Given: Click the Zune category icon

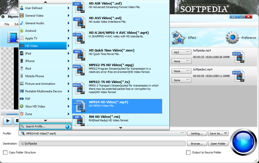Looking at the screenshot, I should [x=22, y=114].
